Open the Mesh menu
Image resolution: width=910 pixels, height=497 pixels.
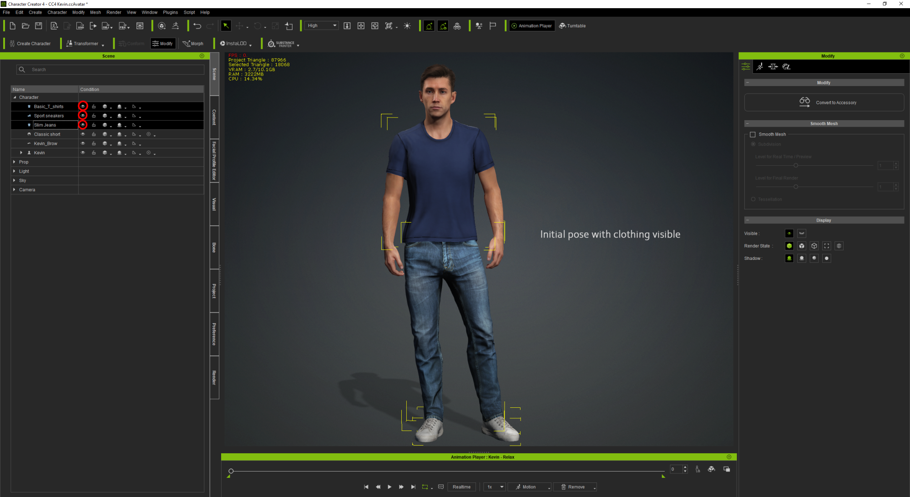click(x=96, y=12)
